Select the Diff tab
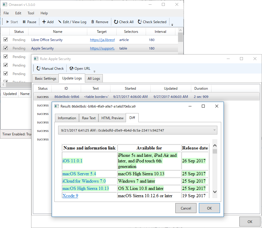This screenshot has height=228, width=262. point(132,118)
